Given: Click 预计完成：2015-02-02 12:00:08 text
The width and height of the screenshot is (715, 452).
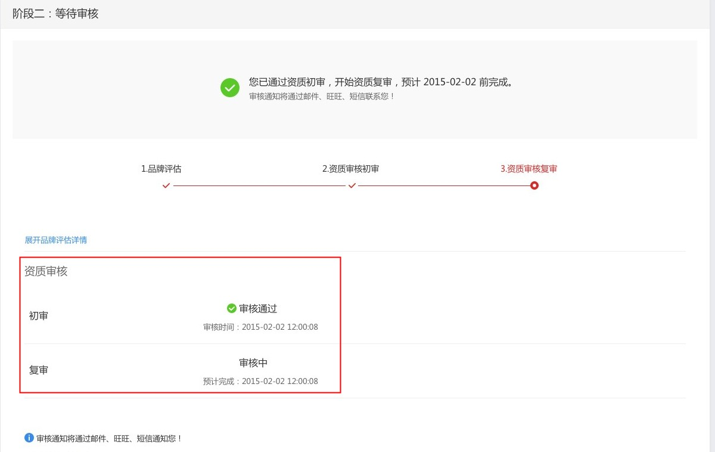Looking at the screenshot, I should click(260, 381).
